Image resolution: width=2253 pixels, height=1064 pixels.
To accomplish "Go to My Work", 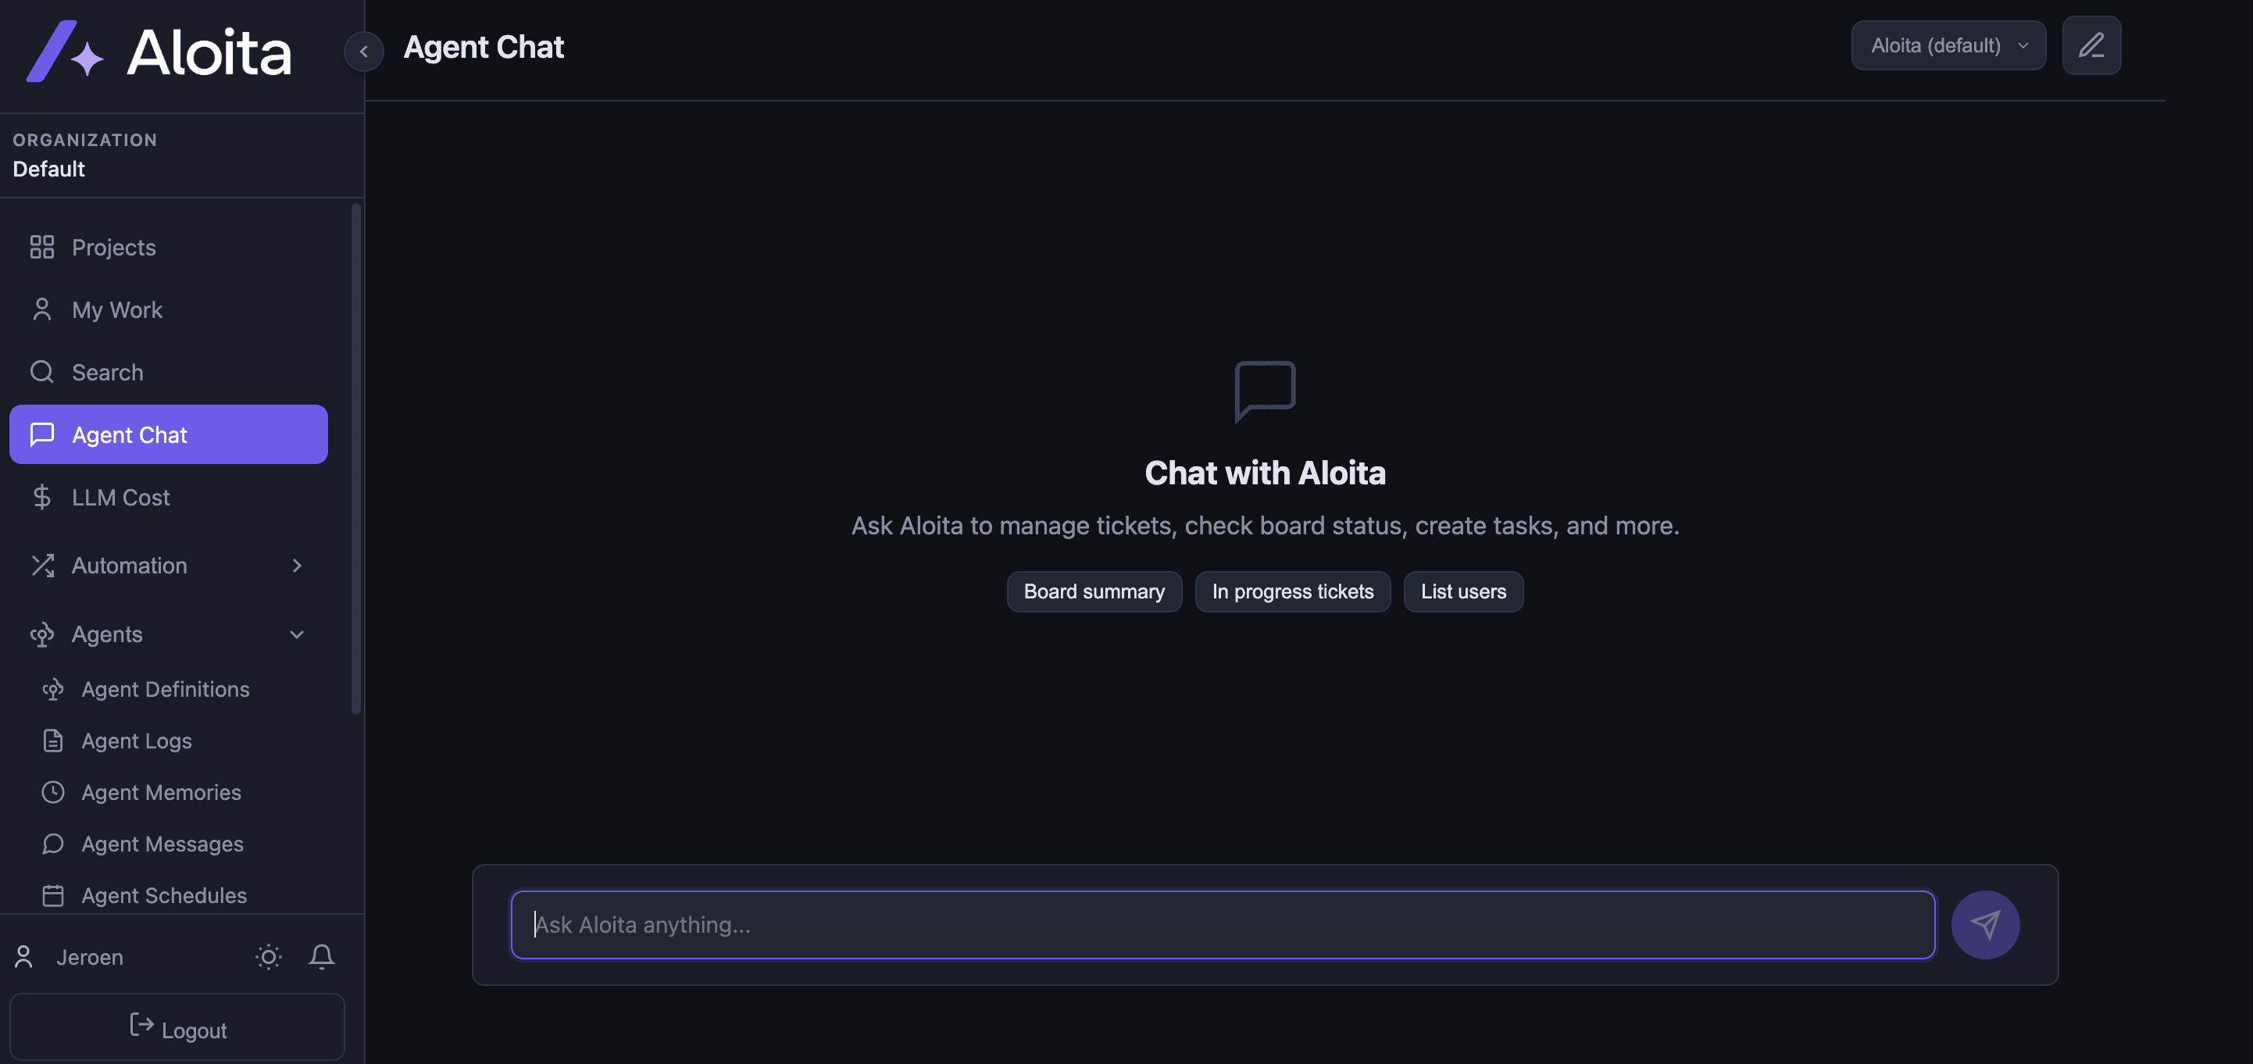I will [169, 309].
